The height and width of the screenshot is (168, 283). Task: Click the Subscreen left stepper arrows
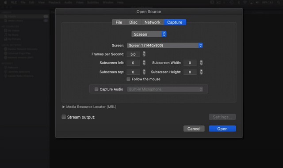click(144, 63)
